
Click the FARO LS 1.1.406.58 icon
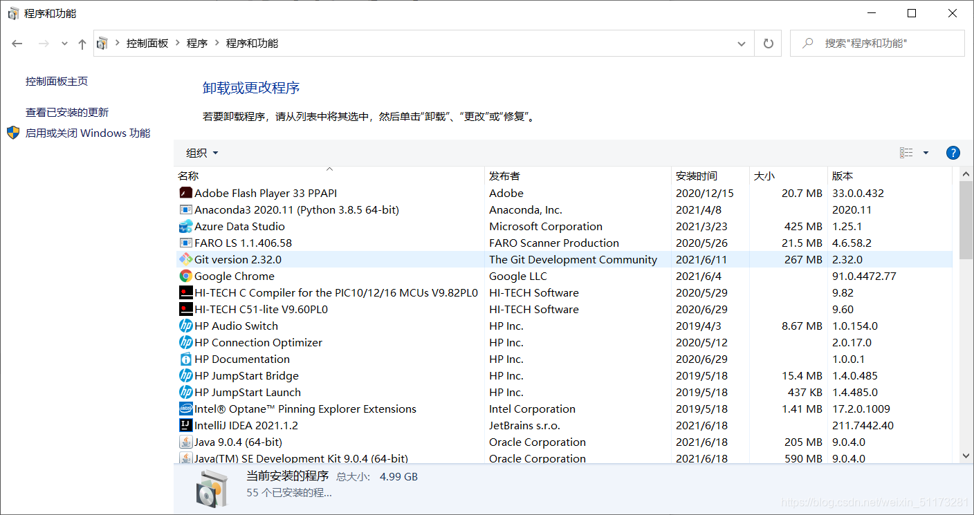(x=185, y=243)
